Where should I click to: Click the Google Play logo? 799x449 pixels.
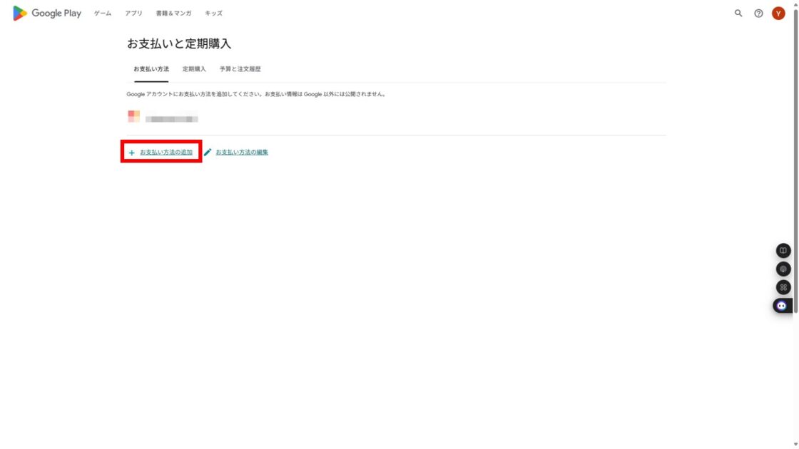pyautogui.click(x=47, y=14)
